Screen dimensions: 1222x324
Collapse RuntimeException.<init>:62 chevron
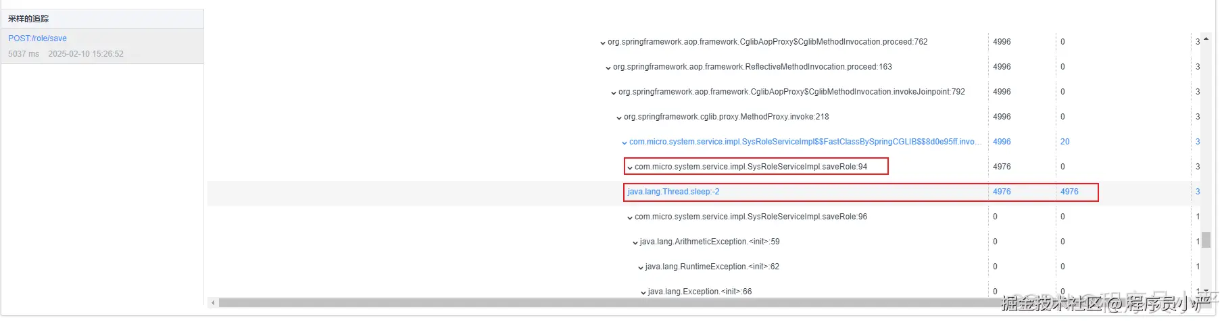641,267
